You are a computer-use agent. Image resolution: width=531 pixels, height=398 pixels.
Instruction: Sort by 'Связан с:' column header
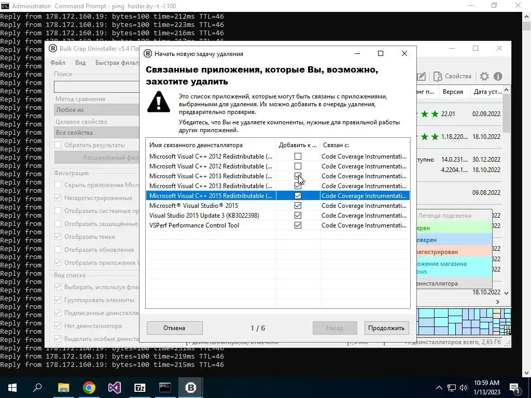(x=365, y=145)
